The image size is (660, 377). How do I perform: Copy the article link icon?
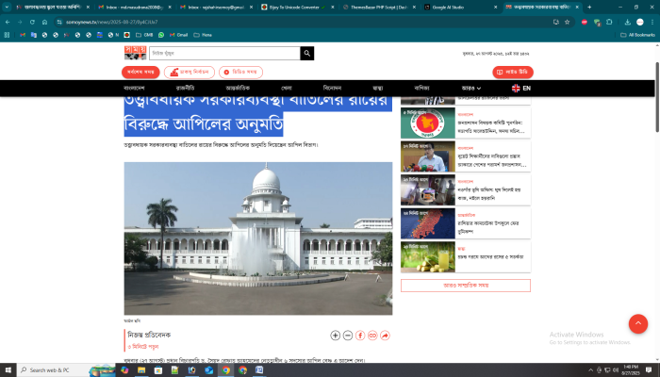[x=372, y=336]
